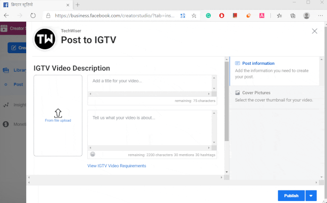Viewport: 327px width, 203px height.
Task: Click the Creator Studio logo icon
Action: (x=4, y=29)
